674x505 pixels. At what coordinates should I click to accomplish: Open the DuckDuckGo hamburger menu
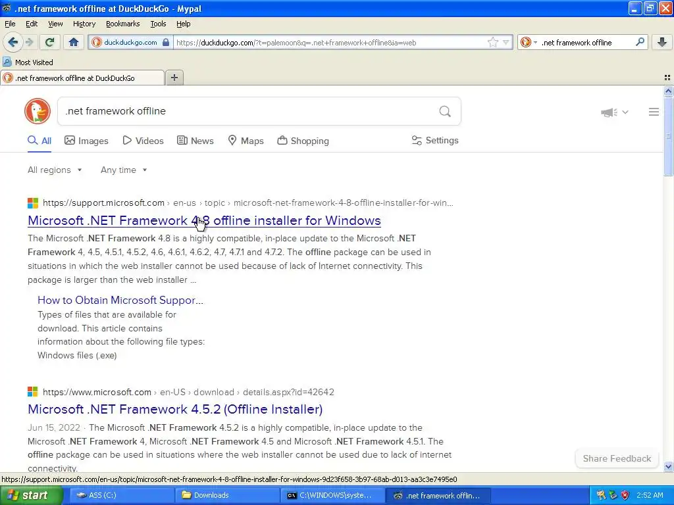pyautogui.click(x=654, y=112)
